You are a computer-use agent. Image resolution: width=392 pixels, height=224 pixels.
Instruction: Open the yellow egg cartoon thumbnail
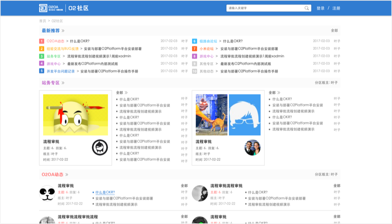pyautogui.click(x=75, y=115)
